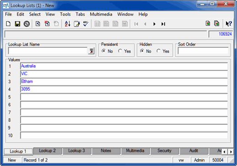The height and width of the screenshot is (166, 237).
Task: Open the Tools menu
Action: click(65, 14)
